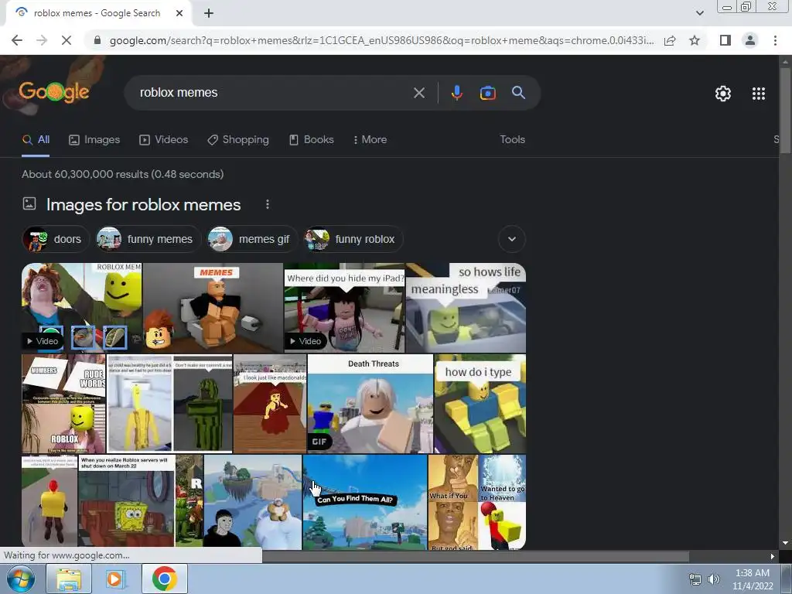Viewport: 792px width, 594px height.
Task: Switch to the Shopping tab
Action: coord(238,140)
